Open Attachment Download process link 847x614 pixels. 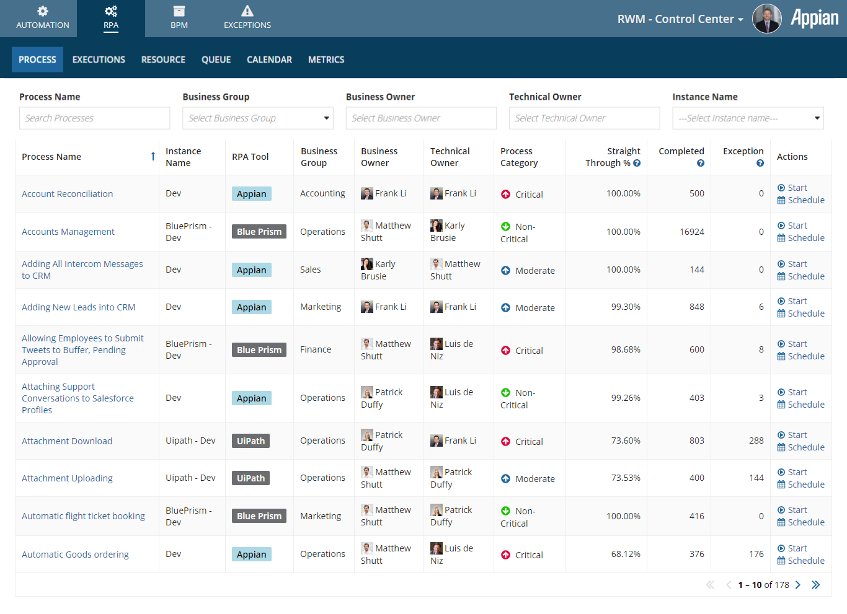[x=67, y=441]
